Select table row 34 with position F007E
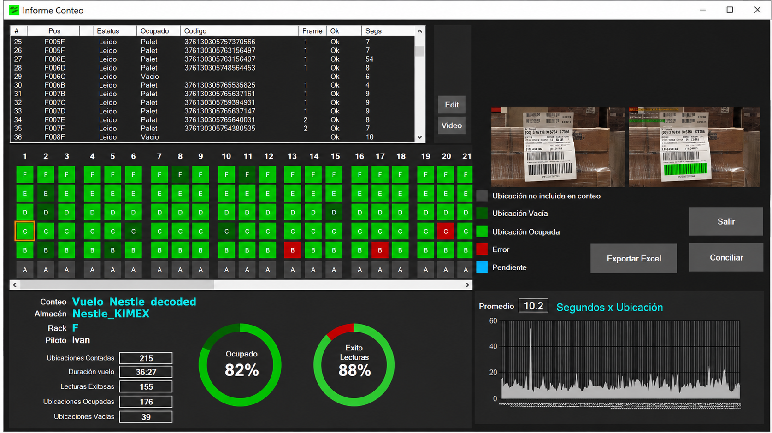Viewport: 772px width, 433px height. coord(212,120)
